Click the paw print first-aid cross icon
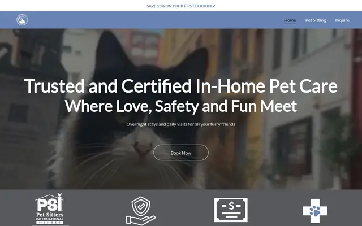Image resolution: width=362 pixels, height=226 pixels. [315, 211]
